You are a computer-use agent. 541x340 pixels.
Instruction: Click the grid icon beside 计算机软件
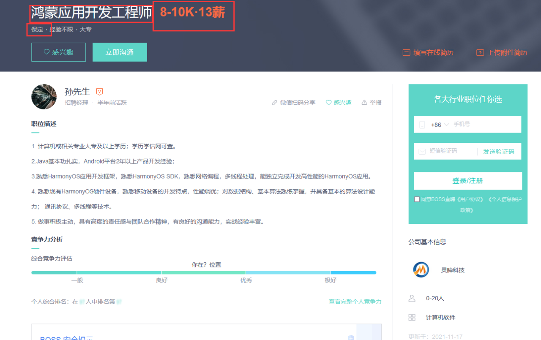point(412,318)
